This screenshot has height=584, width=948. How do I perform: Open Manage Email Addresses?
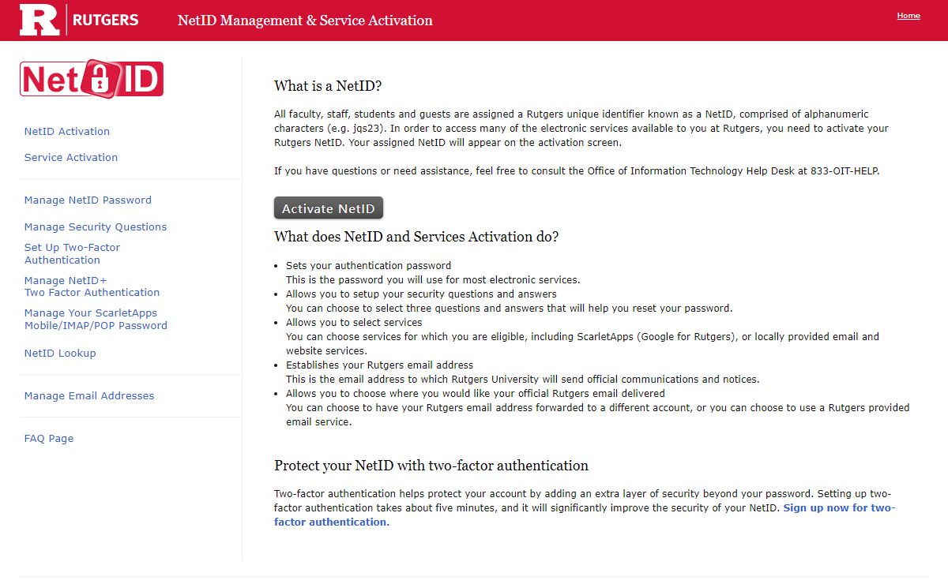point(89,396)
